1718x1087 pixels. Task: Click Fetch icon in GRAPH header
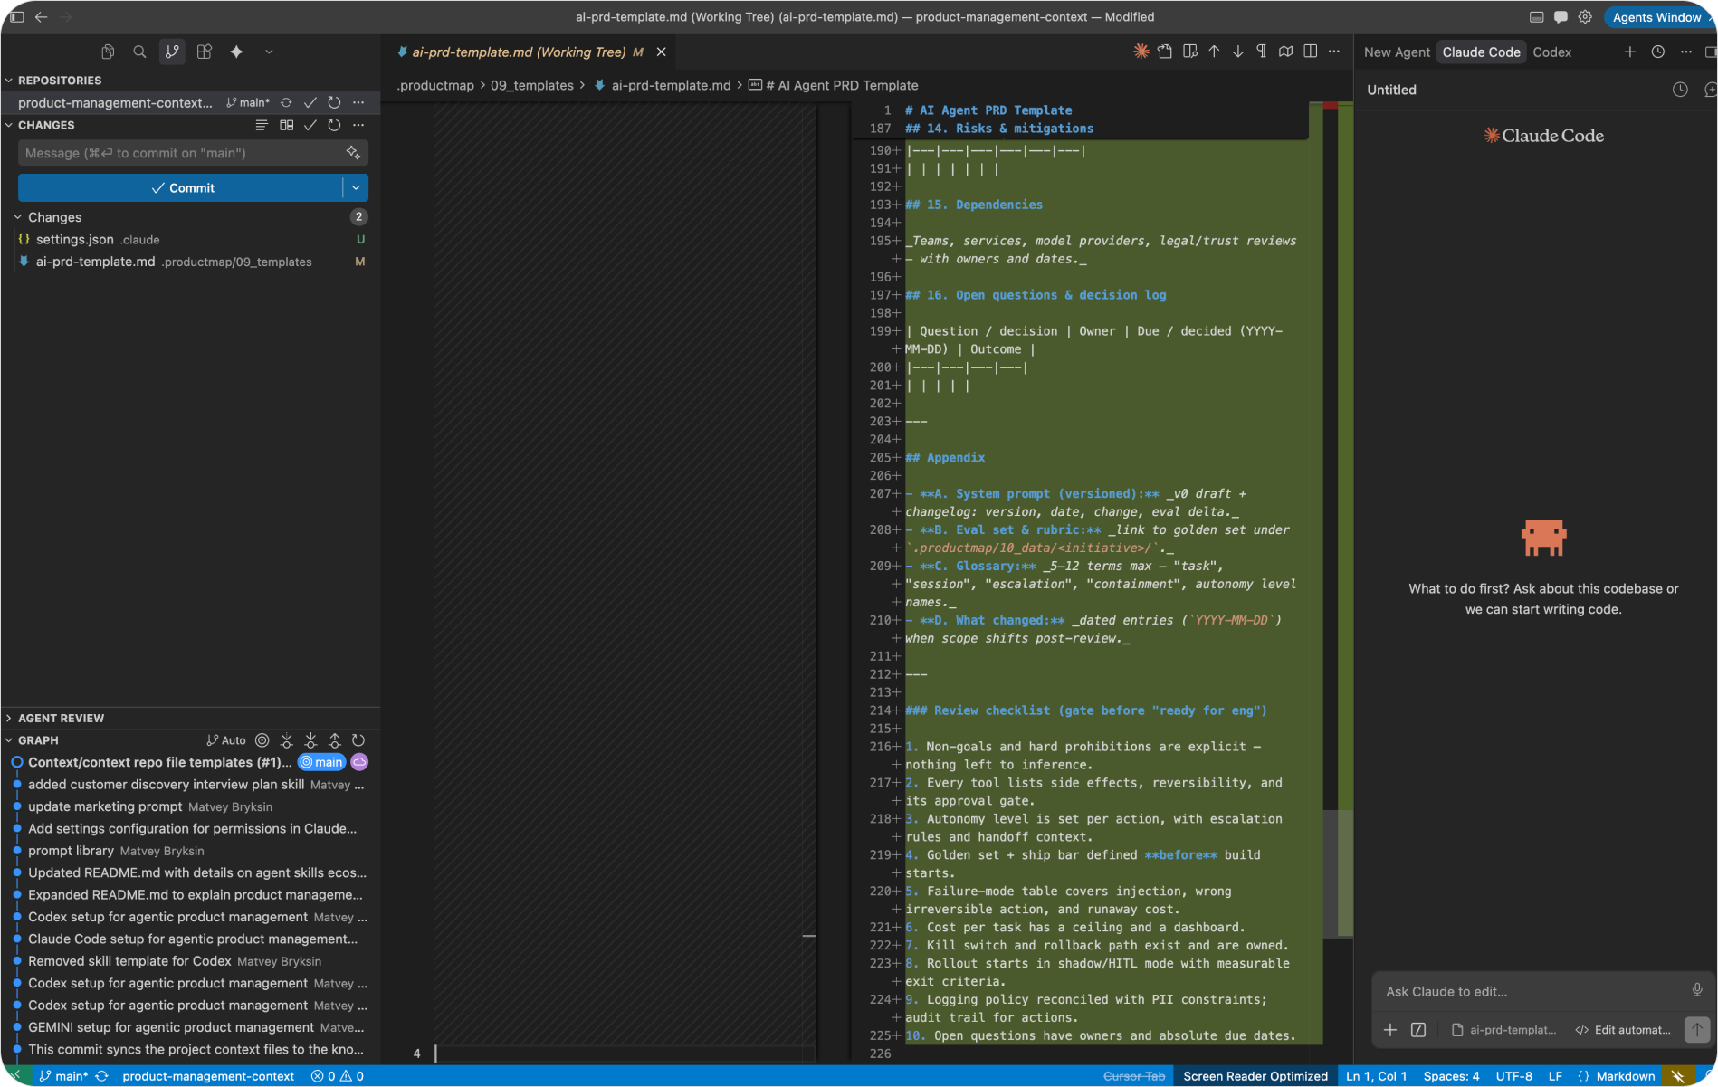(286, 740)
